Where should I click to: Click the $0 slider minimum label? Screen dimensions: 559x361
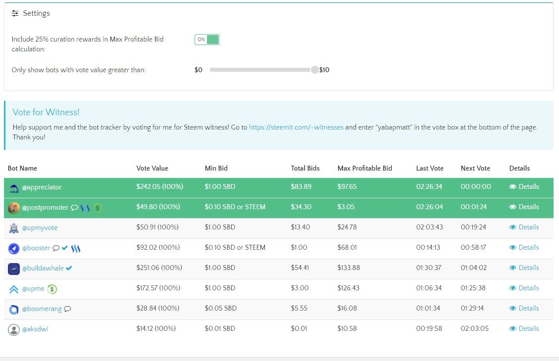click(x=198, y=70)
